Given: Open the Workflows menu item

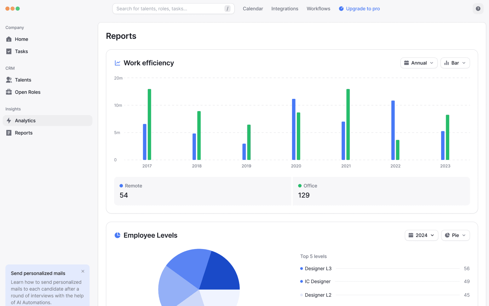Looking at the screenshot, I should click(x=318, y=9).
